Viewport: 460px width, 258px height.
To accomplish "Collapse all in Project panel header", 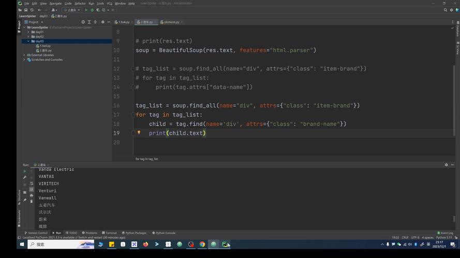I will [95, 22].
